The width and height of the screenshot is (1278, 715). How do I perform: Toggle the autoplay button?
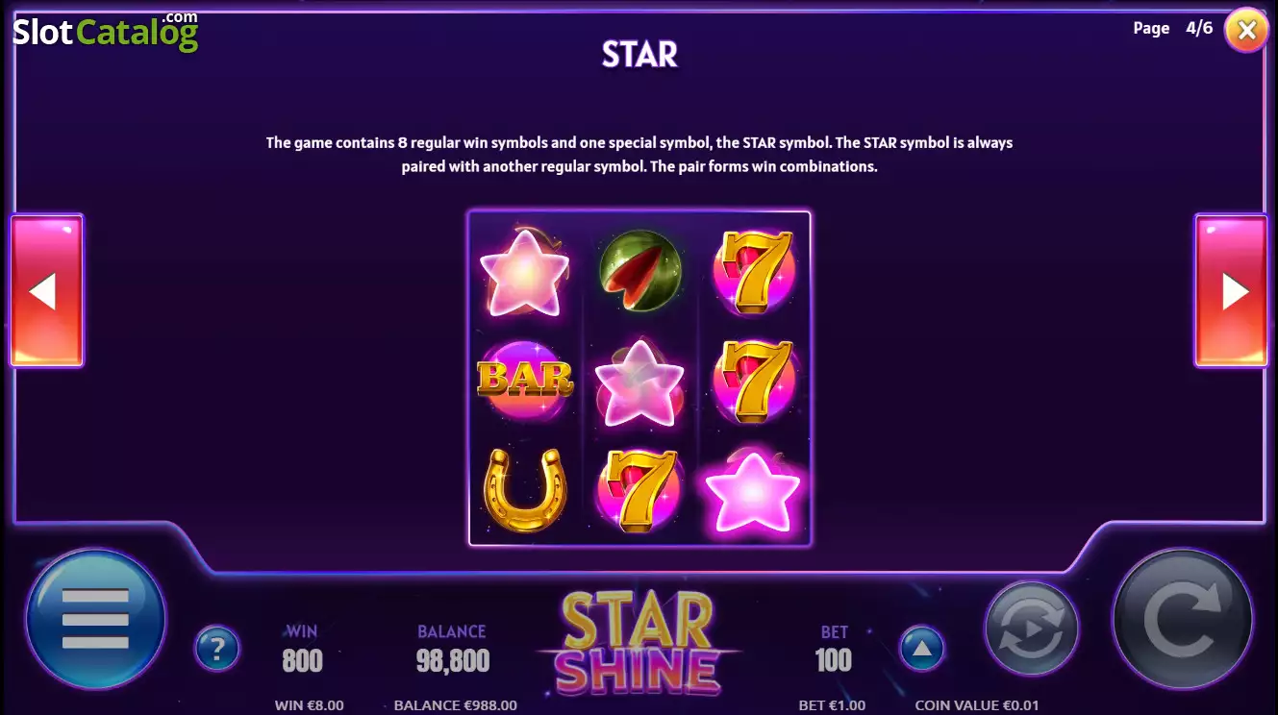tap(1032, 629)
